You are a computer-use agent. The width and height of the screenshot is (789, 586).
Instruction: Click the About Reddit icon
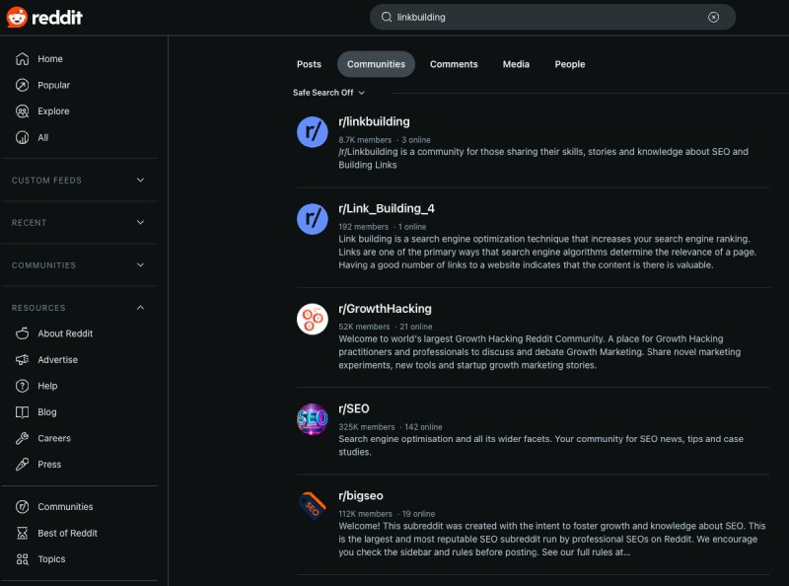[x=22, y=333]
